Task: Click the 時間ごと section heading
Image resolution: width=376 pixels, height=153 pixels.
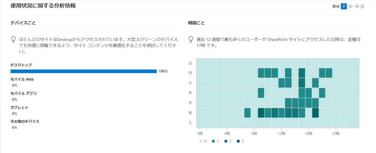Action: point(196,23)
